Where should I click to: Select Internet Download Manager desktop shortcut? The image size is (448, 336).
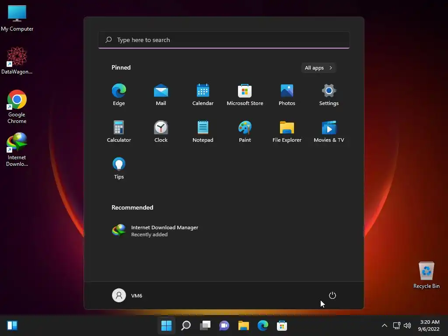[17, 150]
